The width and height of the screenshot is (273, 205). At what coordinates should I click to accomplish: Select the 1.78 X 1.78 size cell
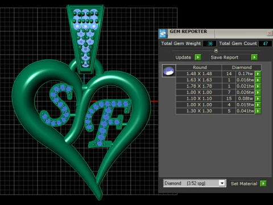click(x=199, y=86)
